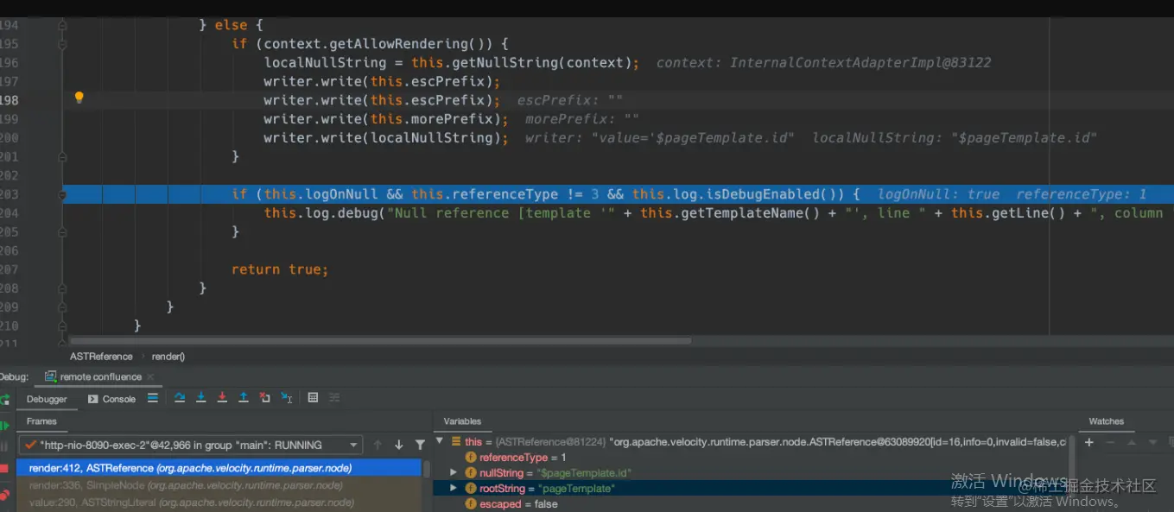Run to cursor
Viewport: 1174px width, 512px height.
(x=287, y=398)
